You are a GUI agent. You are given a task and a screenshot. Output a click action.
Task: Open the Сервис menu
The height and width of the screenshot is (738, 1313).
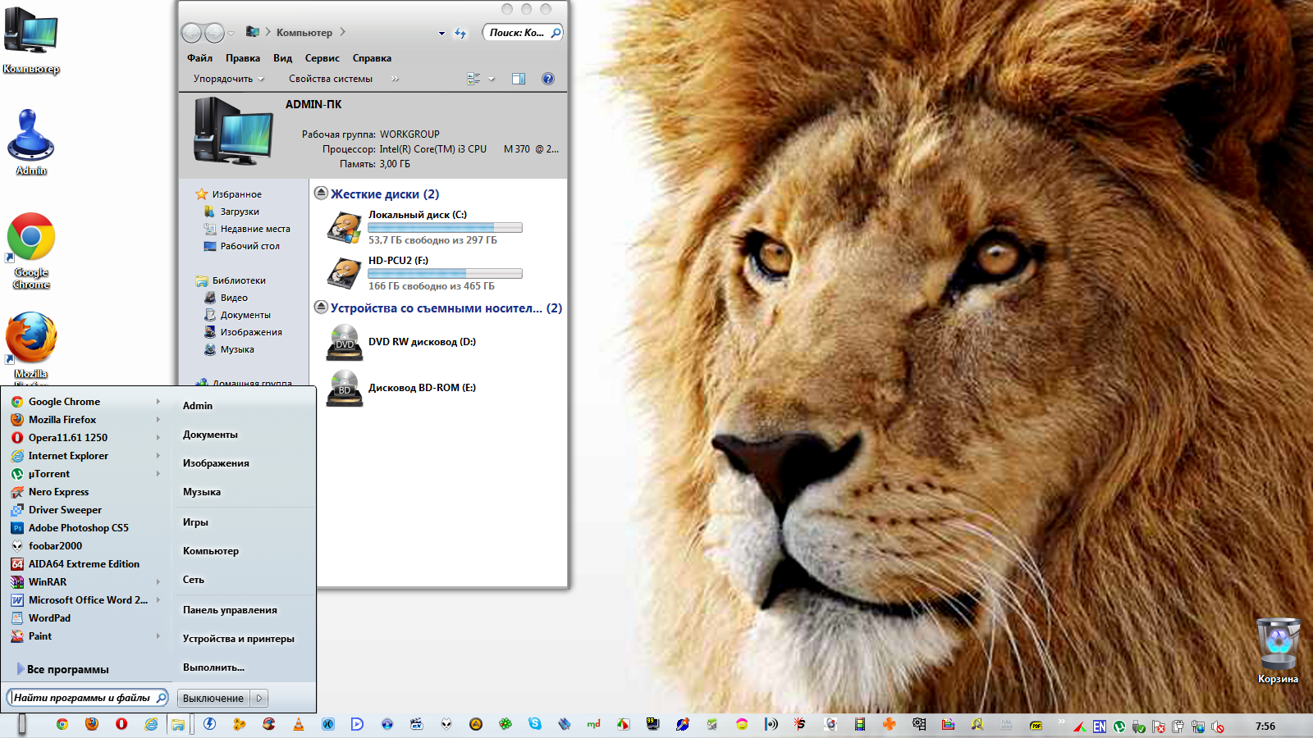pyautogui.click(x=322, y=58)
